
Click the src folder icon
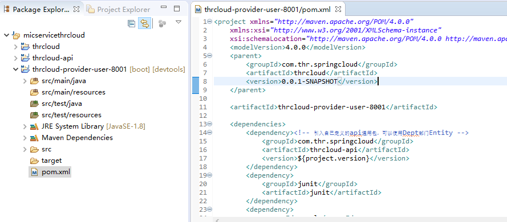tap(34, 149)
